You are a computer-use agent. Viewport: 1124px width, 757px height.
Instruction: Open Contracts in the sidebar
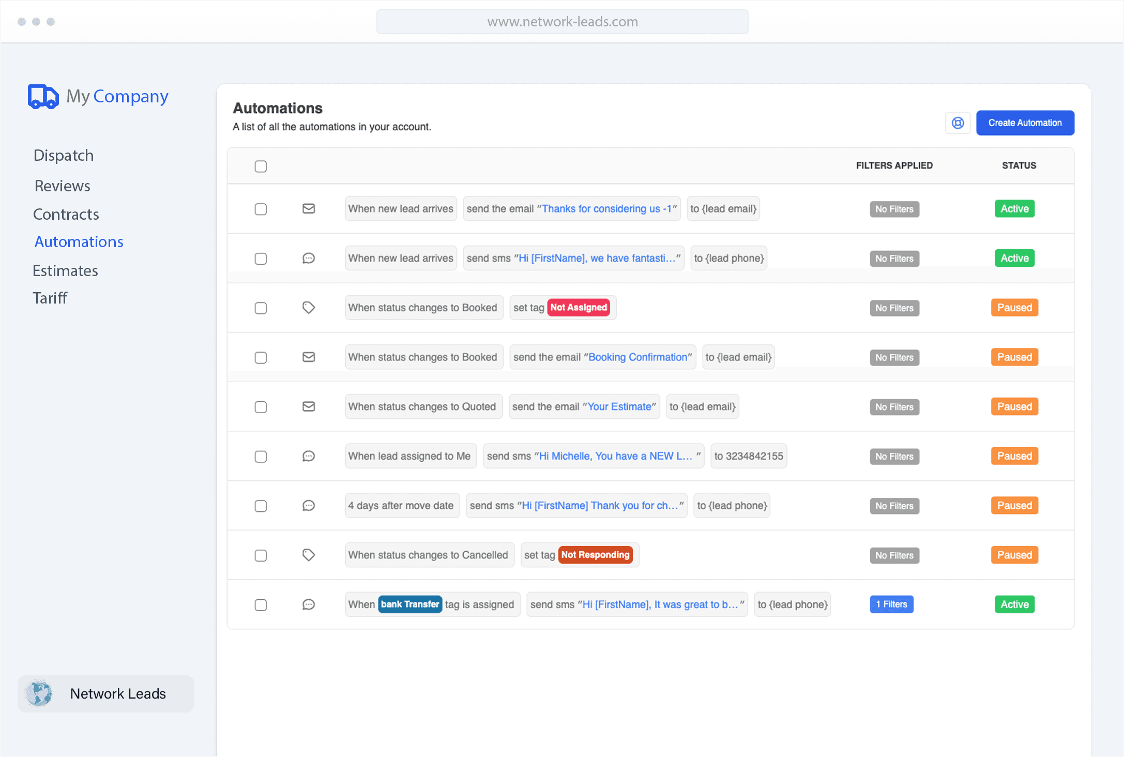(66, 214)
